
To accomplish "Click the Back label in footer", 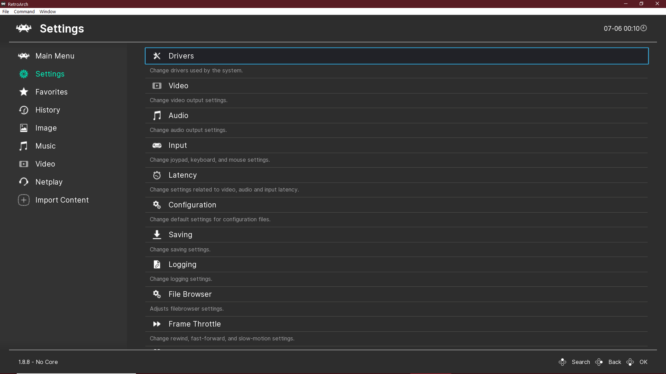I will click(x=615, y=362).
